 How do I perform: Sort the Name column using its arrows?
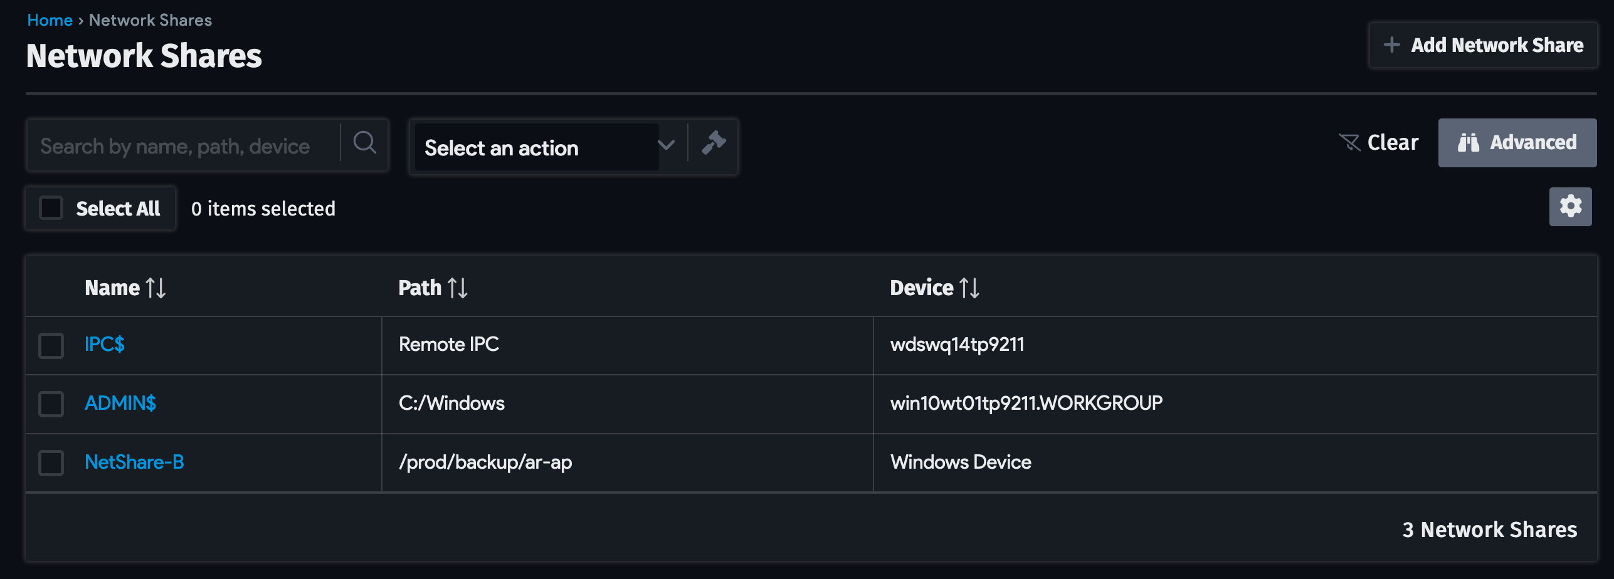pos(155,288)
